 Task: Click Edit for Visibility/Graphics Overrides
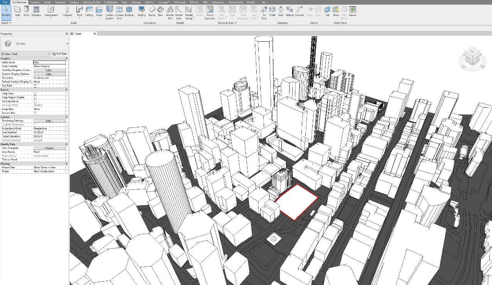(49, 70)
